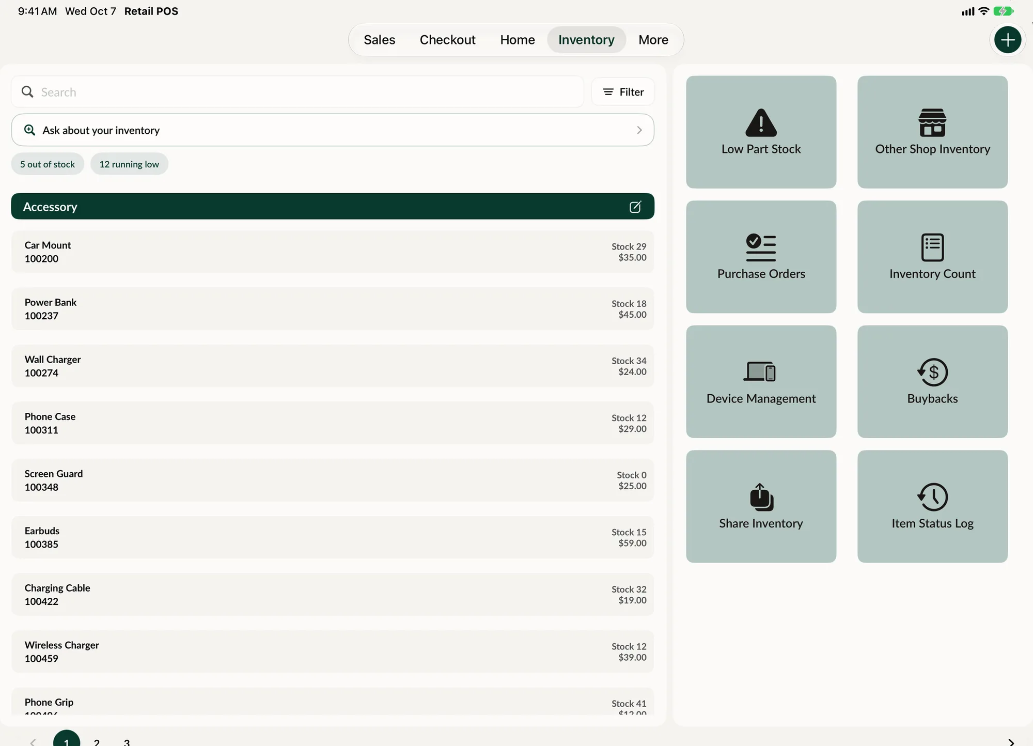Open the Share Inventory tile

(761, 506)
